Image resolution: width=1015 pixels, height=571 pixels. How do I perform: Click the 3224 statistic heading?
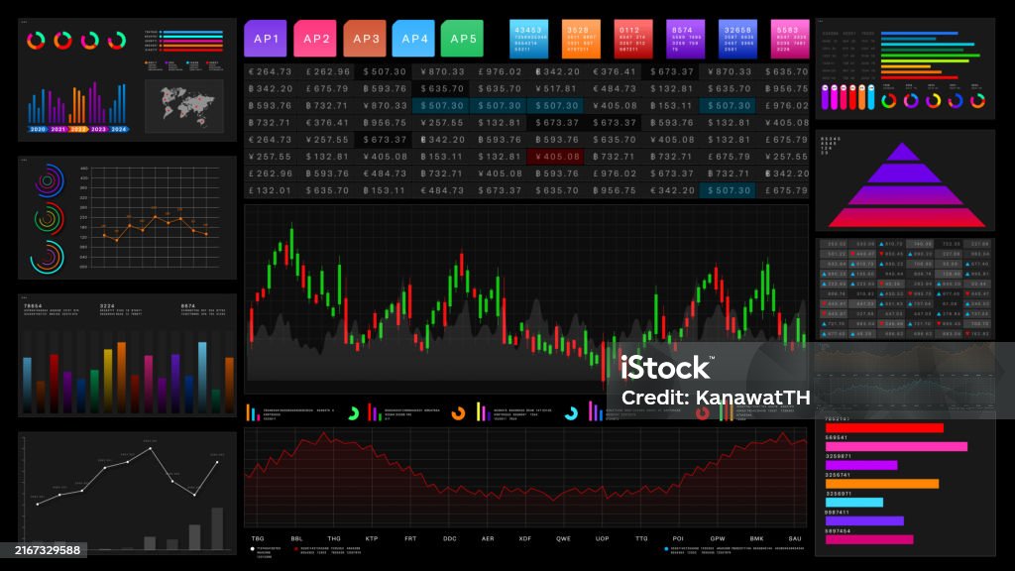coord(107,305)
